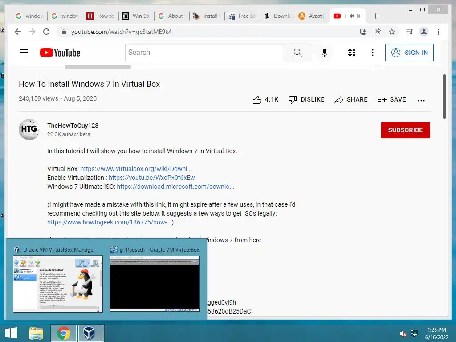Go to YouTube home via the logo

click(60, 53)
